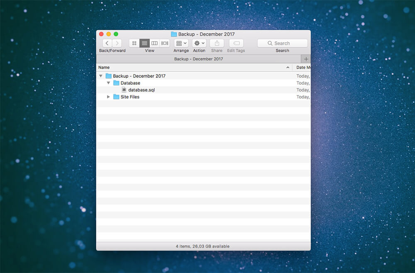Click the Search field

[282, 43]
